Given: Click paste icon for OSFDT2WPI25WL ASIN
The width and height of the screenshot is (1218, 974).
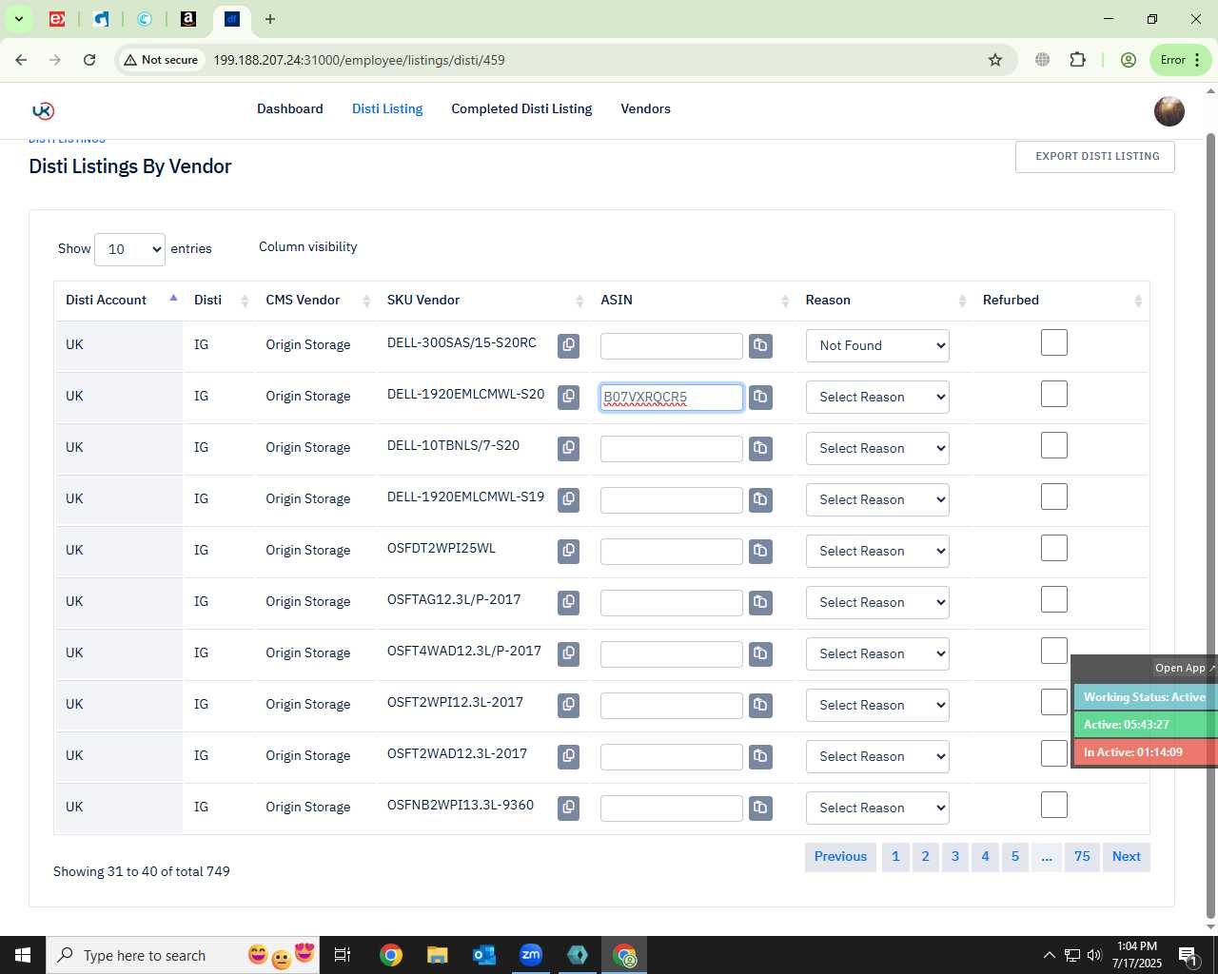Looking at the screenshot, I should coord(760,551).
